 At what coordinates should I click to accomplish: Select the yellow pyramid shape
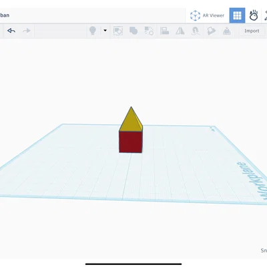130,121
